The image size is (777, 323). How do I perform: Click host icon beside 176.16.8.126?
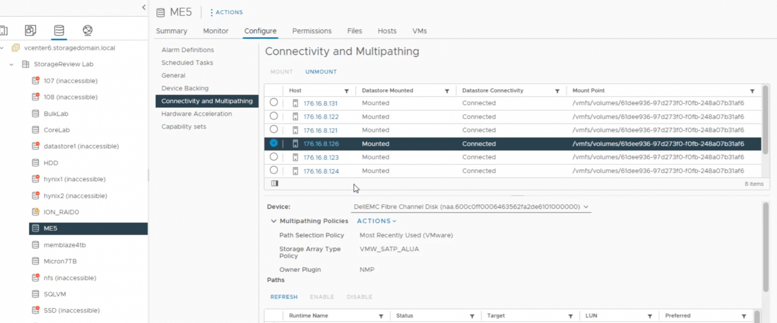point(295,144)
